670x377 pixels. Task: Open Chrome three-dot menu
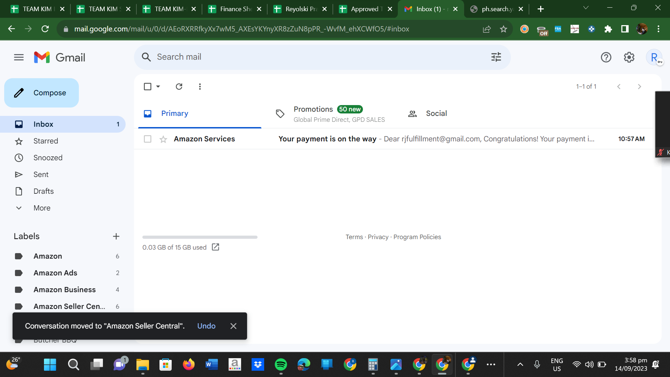point(658,29)
